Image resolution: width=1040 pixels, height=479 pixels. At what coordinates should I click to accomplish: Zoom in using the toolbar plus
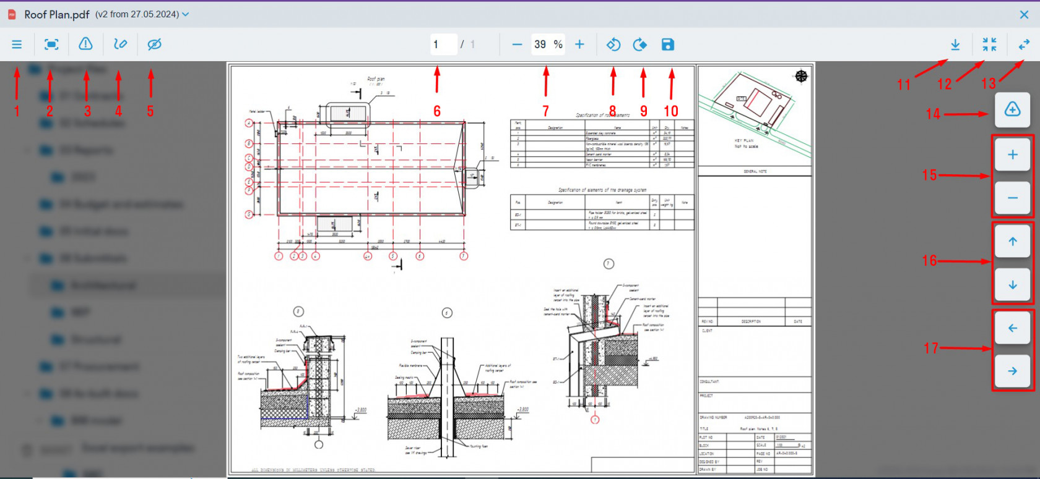579,45
